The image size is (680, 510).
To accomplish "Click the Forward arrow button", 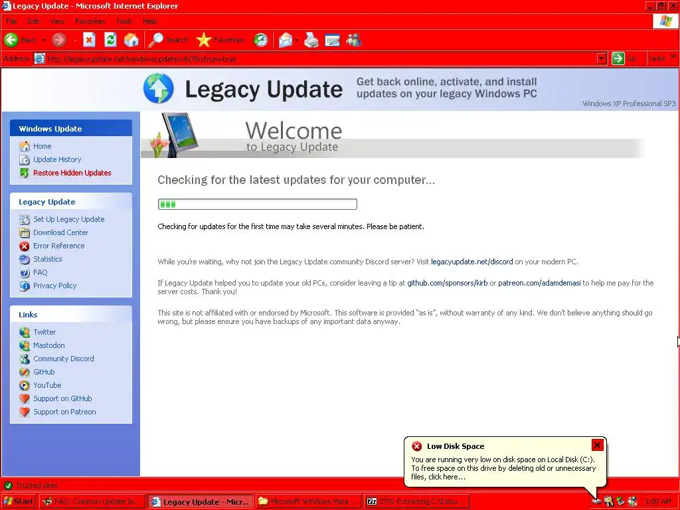I will 59,40.
